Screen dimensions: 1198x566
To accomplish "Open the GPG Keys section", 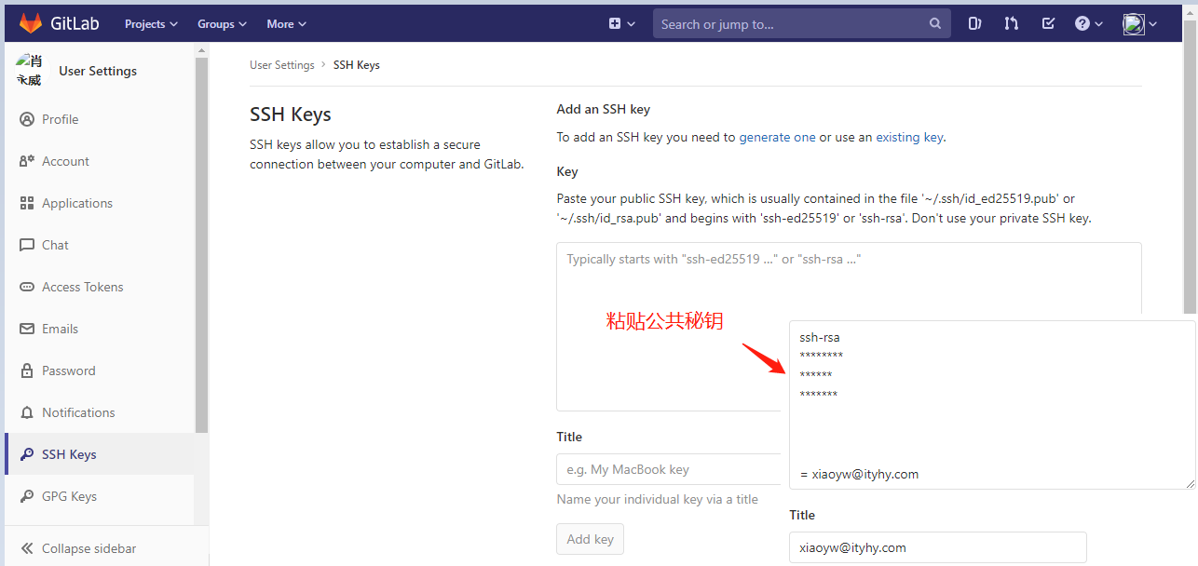I will coord(72,495).
